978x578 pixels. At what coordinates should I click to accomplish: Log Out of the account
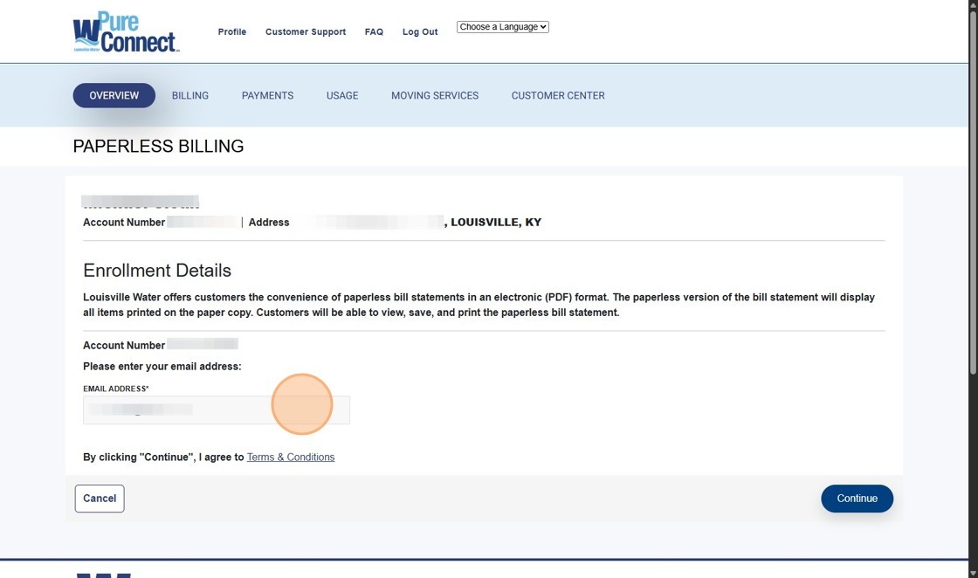(x=420, y=32)
